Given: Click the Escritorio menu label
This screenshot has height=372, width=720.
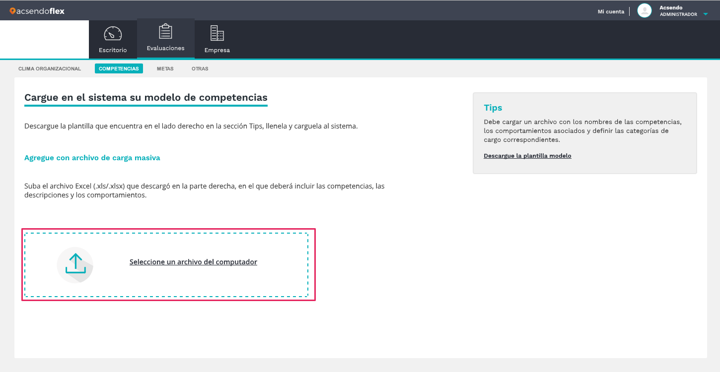Looking at the screenshot, I should 113,50.
